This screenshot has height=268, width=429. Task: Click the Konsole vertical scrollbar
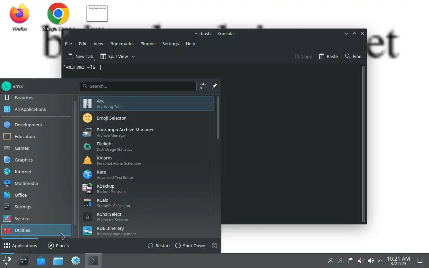click(364, 144)
